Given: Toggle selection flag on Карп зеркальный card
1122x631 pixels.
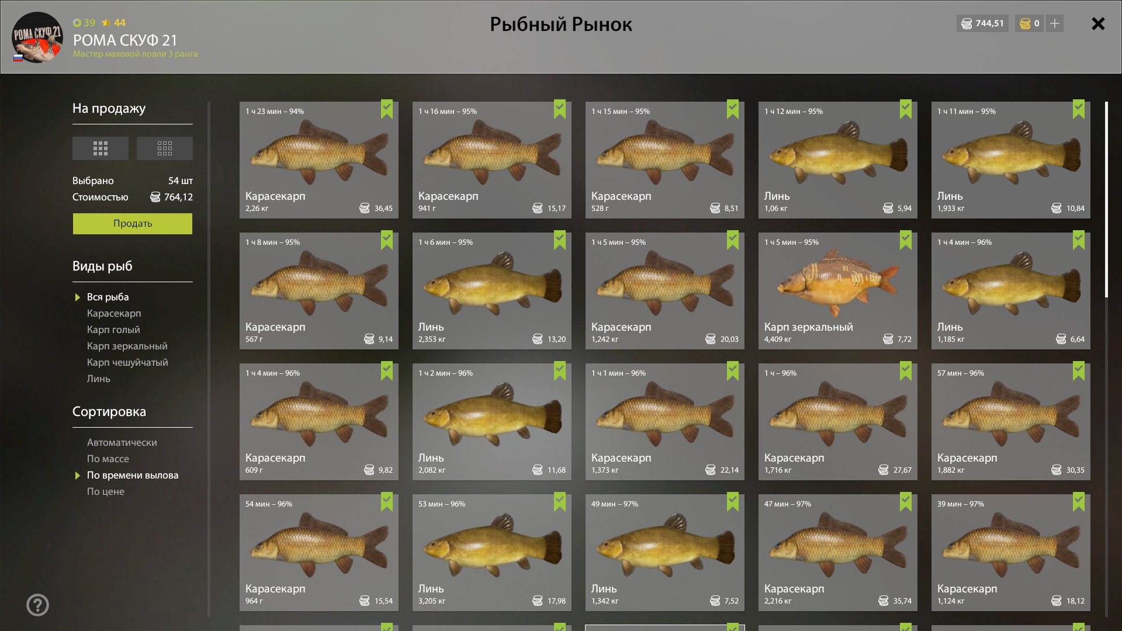Looking at the screenshot, I should pyautogui.click(x=906, y=240).
